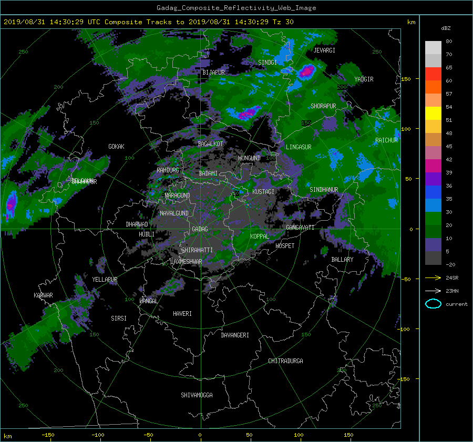Click the GANGAVATI city label

pyautogui.click(x=300, y=228)
